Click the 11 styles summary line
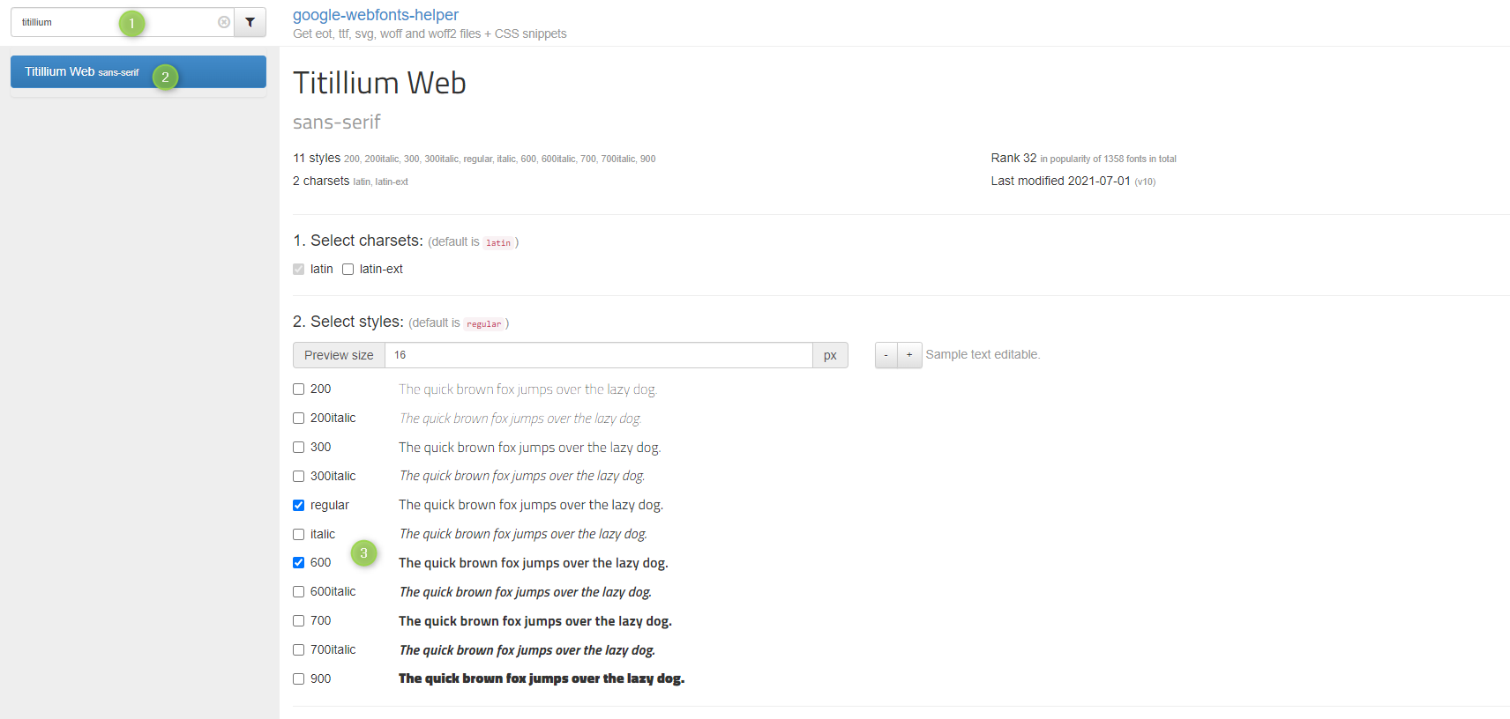1510x719 pixels. click(474, 159)
